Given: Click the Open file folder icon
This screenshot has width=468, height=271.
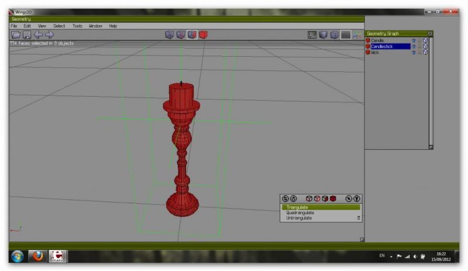Looking at the screenshot, I should point(15,35).
